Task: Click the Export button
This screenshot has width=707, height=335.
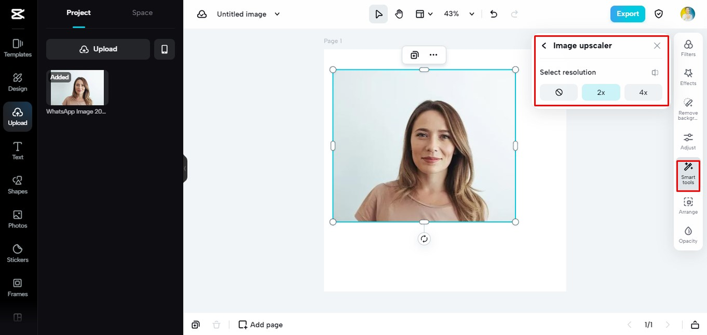Action: pos(627,14)
